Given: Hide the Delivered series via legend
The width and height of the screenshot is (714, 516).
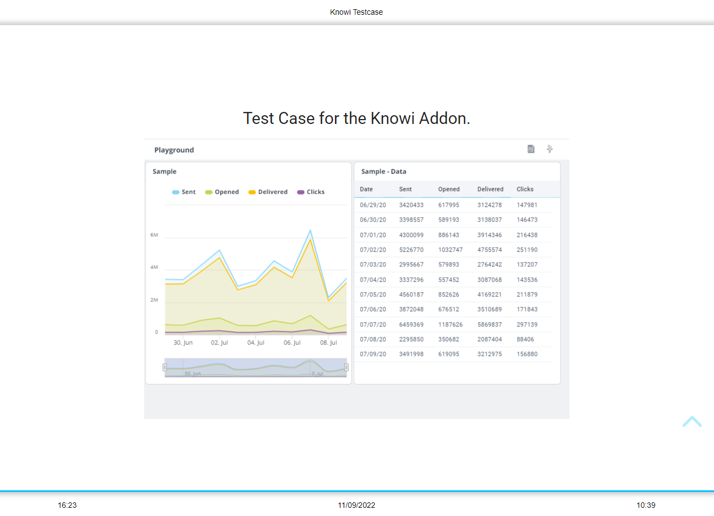Looking at the screenshot, I should pyautogui.click(x=268, y=192).
